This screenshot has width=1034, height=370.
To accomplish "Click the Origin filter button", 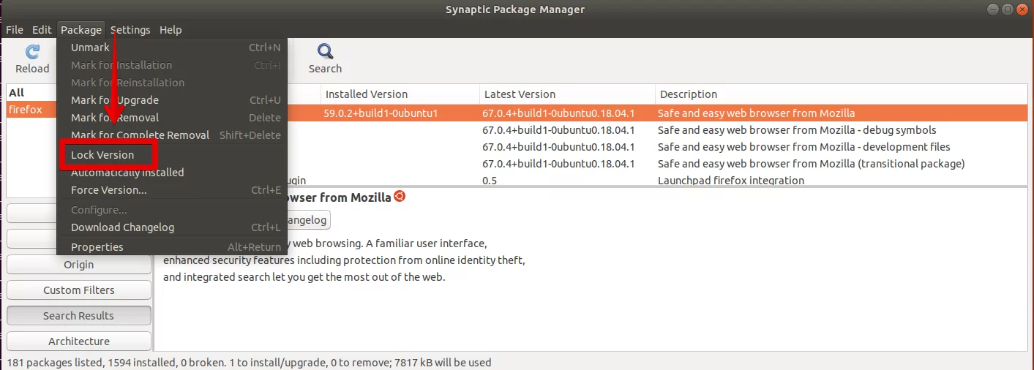I will tap(79, 265).
